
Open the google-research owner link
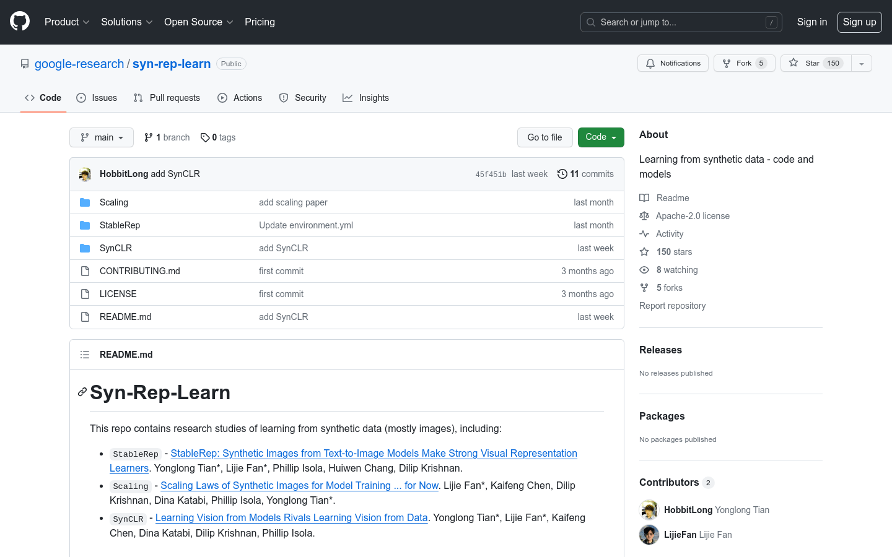point(79,64)
